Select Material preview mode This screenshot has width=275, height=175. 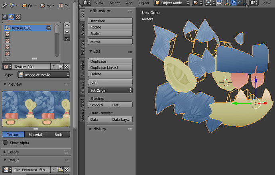(35, 134)
